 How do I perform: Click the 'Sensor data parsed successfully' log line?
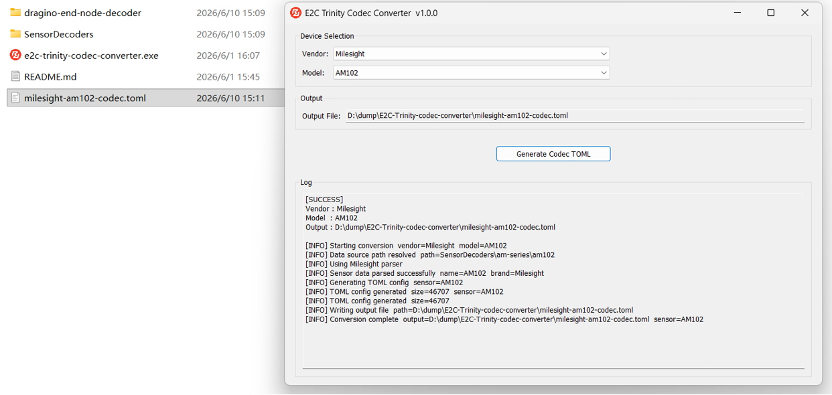click(425, 273)
